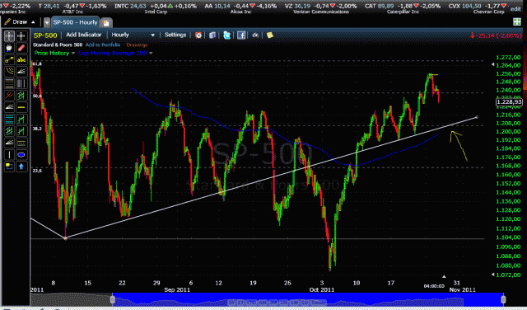Image resolution: width=527 pixels, height=310 pixels.
Task: Expand Exp Moving Average 200 dropdown
Action: [x=151, y=54]
